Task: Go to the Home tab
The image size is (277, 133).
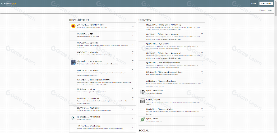Action: (x=253, y=3)
